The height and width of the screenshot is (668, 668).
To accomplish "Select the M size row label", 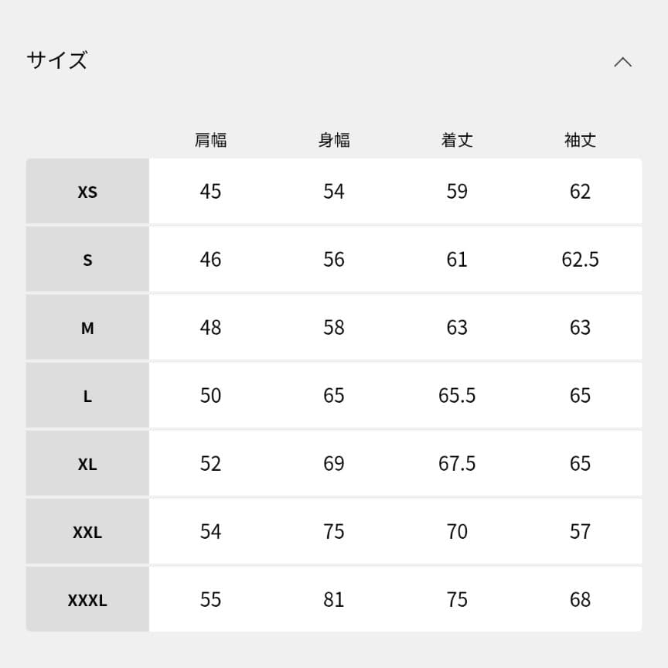I will (87, 328).
